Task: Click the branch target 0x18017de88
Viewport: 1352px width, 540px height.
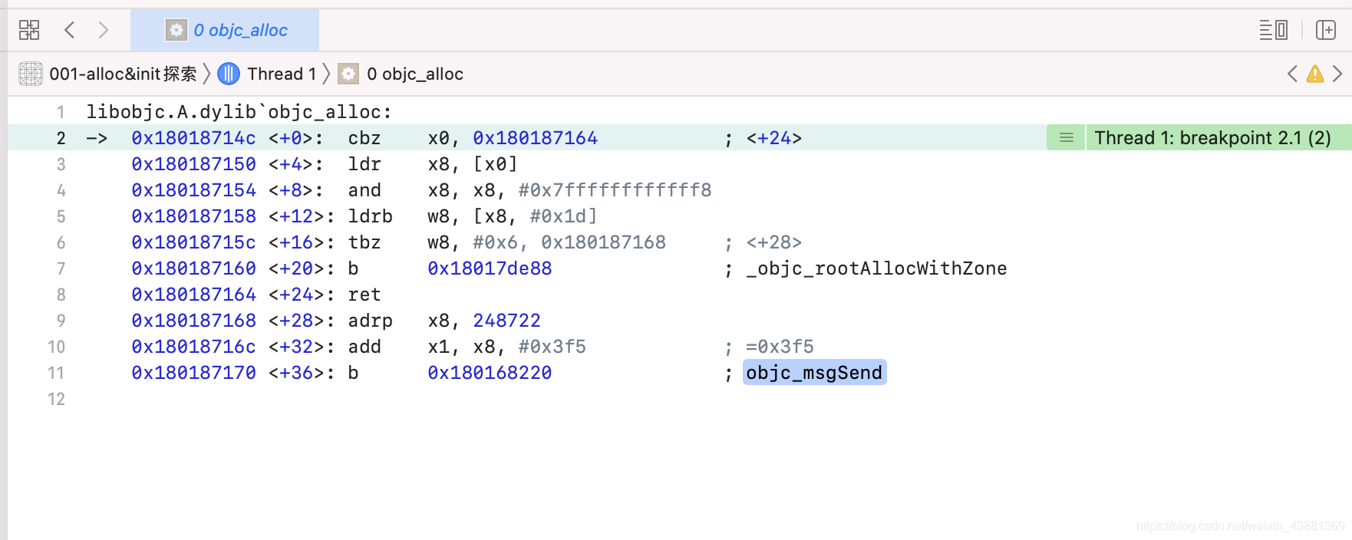Action: click(490, 268)
